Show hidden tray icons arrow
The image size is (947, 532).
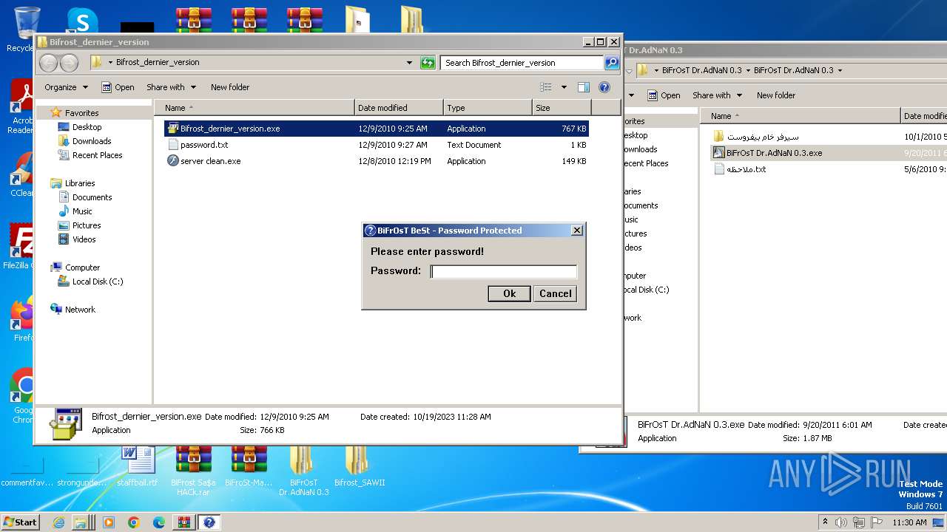click(825, 522)
